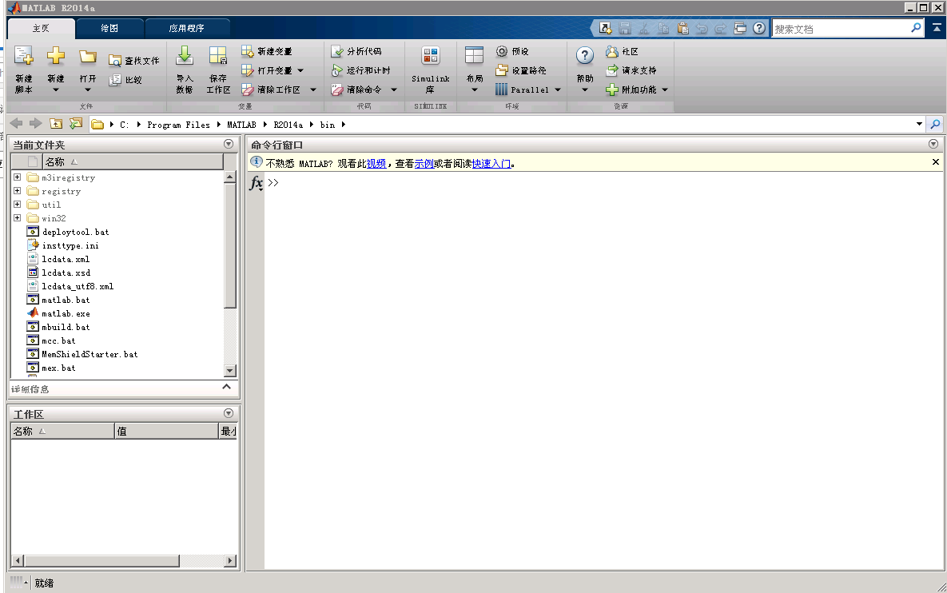The height and width of the screenshot is (593, 947).
Task: Click the Current Folder scrollbar down arrow
Action: tap(229, 370)
